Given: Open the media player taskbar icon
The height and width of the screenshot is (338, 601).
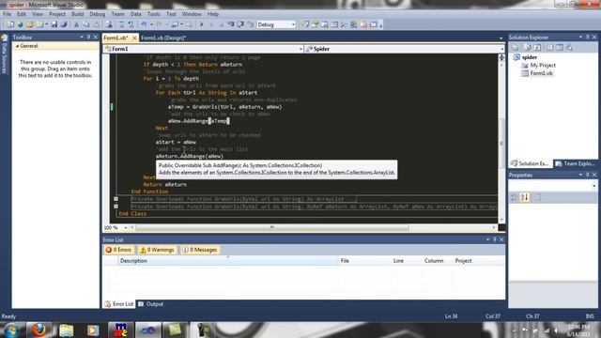Looking at the screenshot, I should pos(93,330).
